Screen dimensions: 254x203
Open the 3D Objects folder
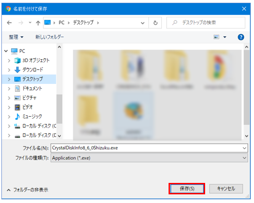click(36, 61)
